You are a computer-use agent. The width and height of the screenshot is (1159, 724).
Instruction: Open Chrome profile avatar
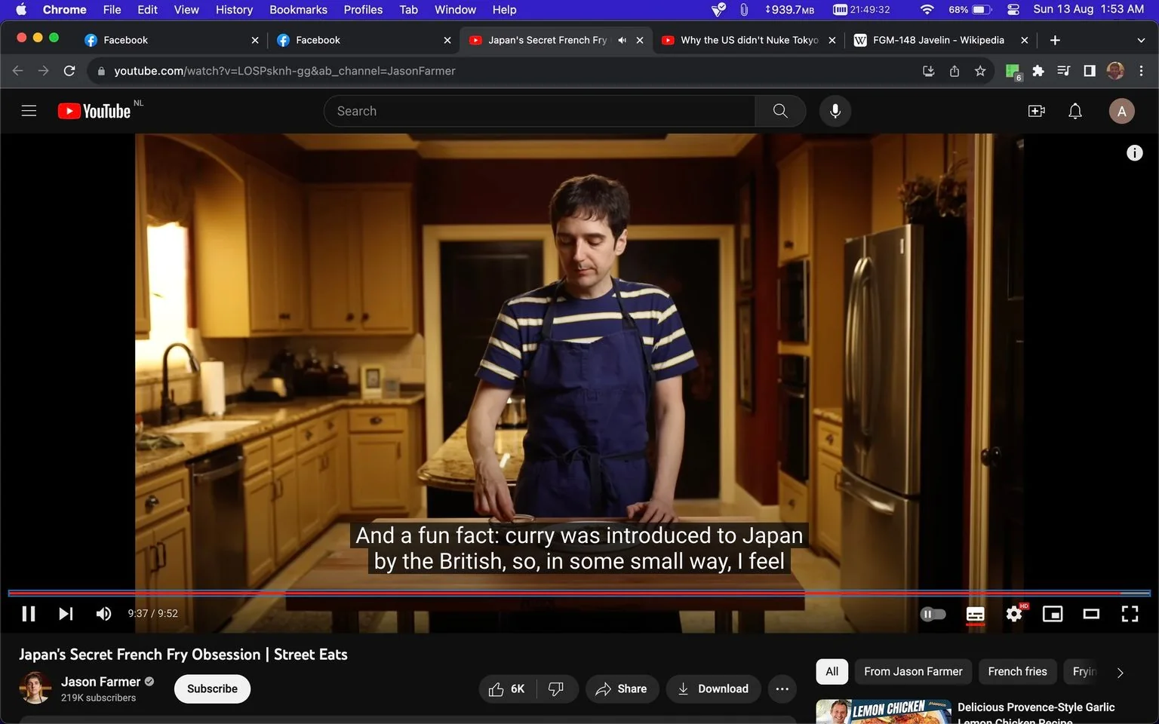tap(1115, 71)
